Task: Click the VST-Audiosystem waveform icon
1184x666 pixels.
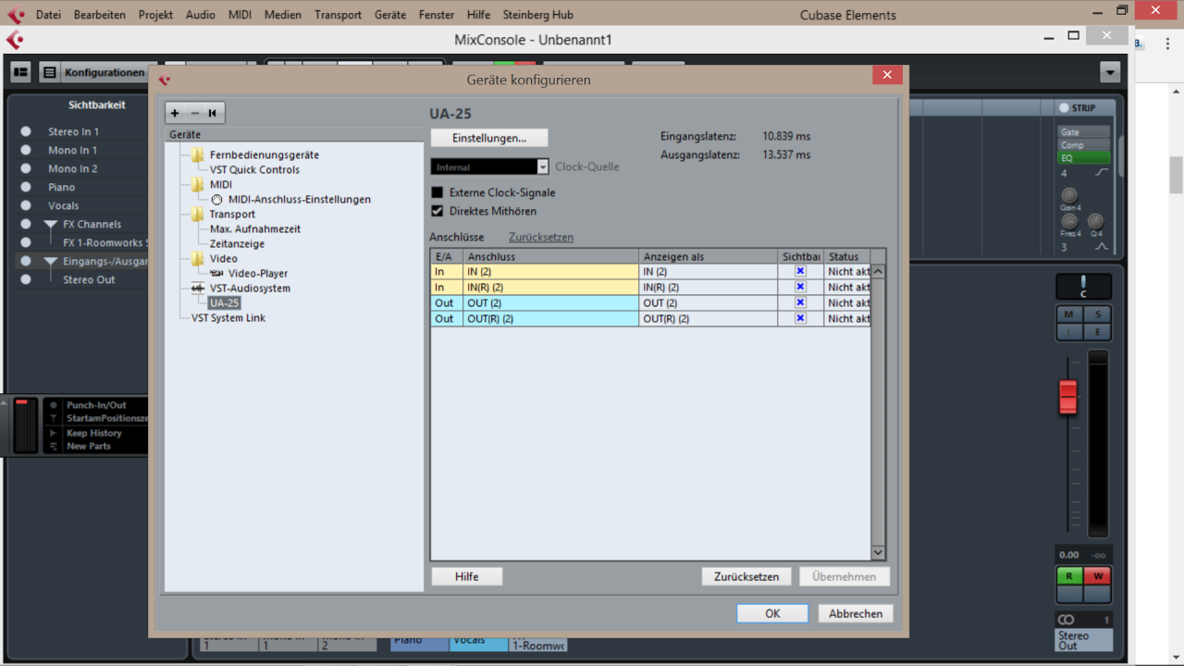Action: (197, 288)
